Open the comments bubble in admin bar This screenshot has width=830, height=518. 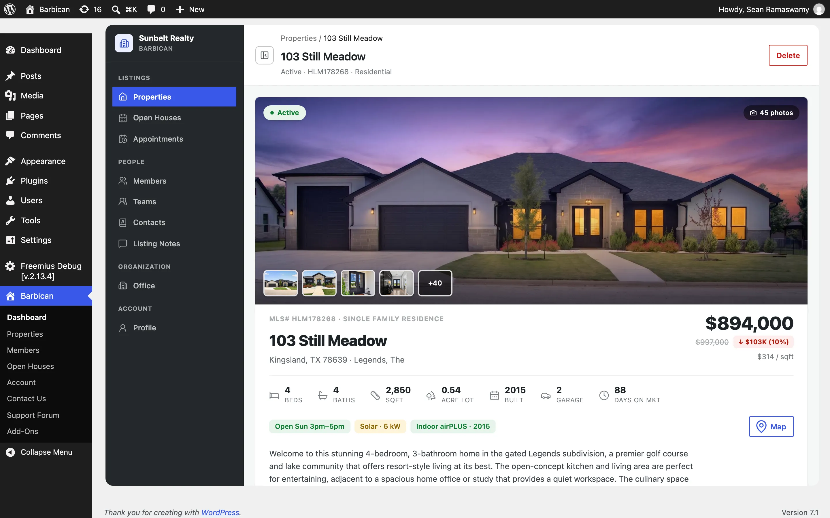tap(156, 9)
